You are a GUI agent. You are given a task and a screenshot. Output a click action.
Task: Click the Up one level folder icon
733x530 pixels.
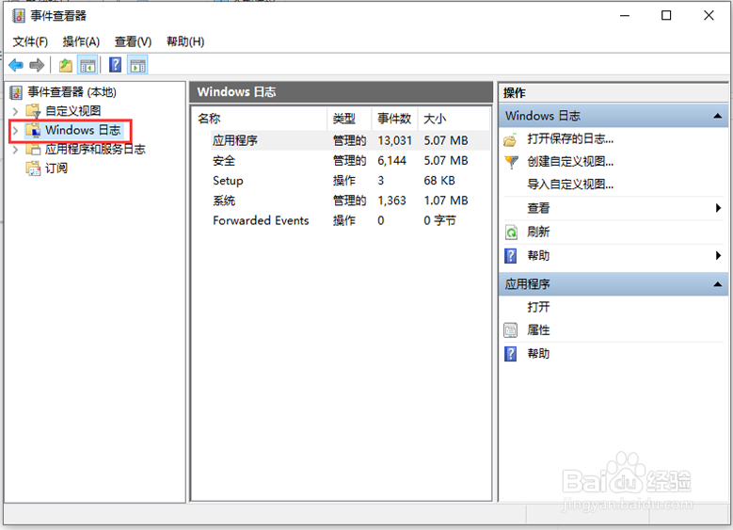[x=66, y=65]
